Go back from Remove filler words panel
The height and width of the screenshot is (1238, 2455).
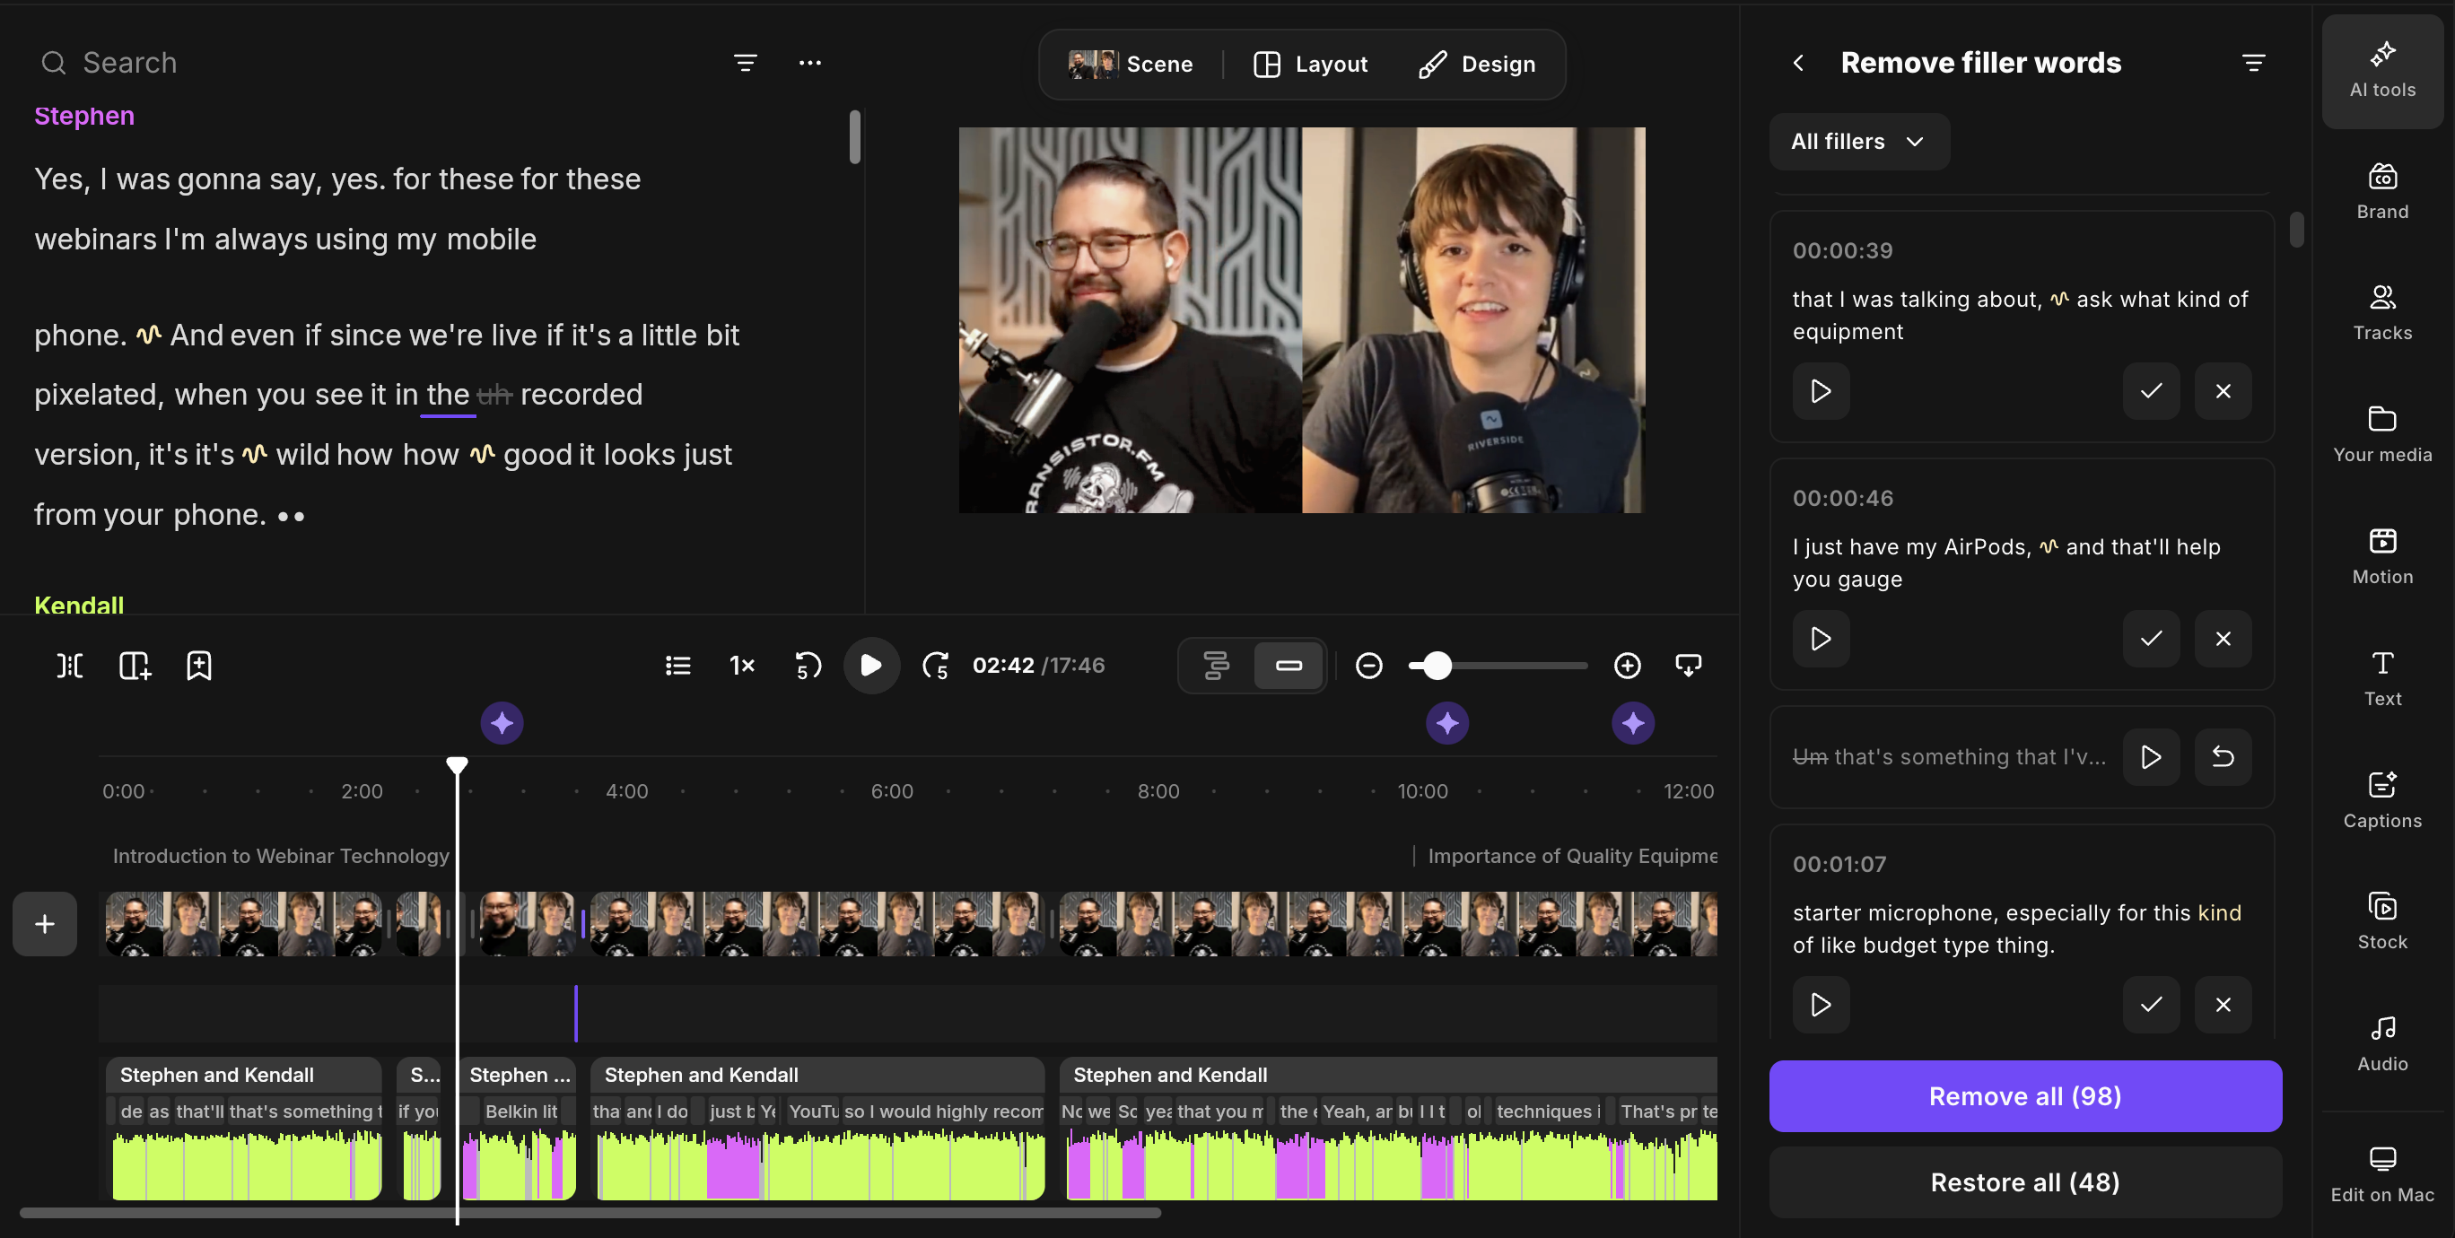(1798, 63)
